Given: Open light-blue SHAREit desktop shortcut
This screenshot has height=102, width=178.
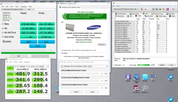Looking at the screenshot, I should [145, 77].
